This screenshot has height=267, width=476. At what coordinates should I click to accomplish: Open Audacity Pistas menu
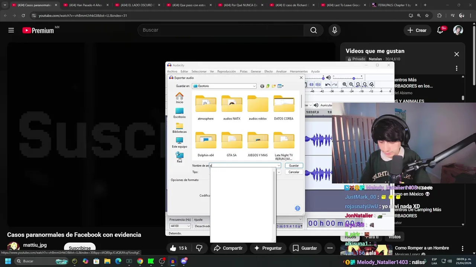[244, 72]
